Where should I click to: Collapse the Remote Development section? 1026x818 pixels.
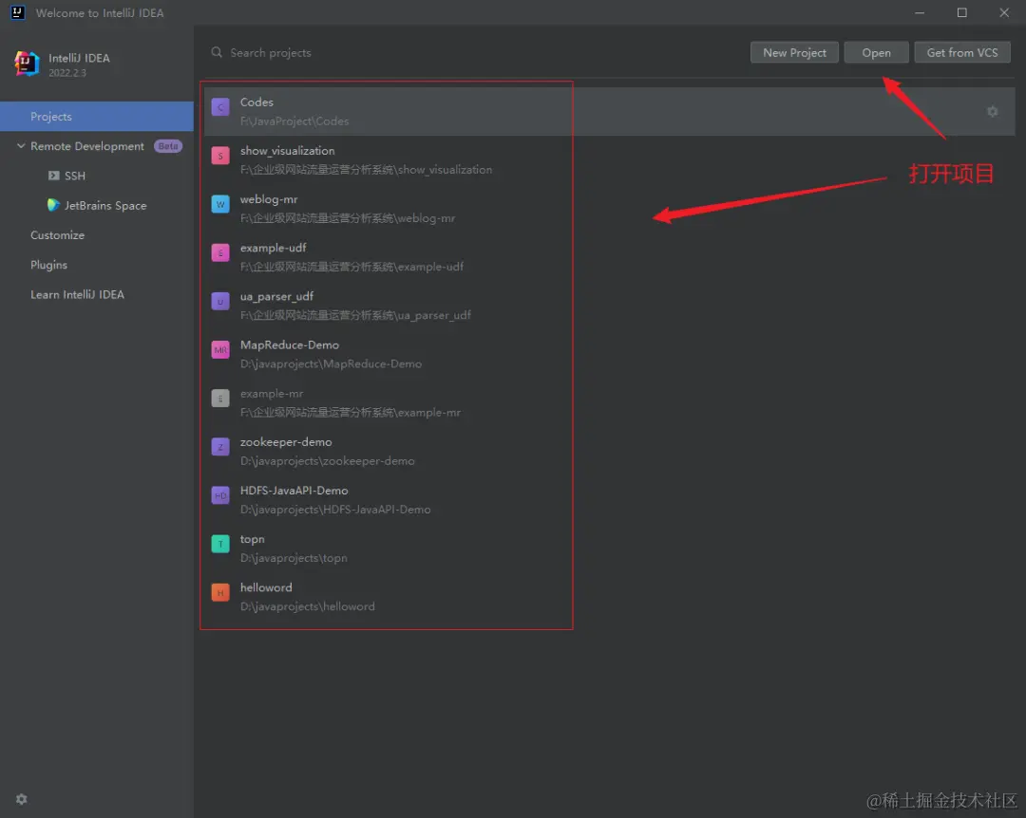pyautogui.click(x=21, y=146)
